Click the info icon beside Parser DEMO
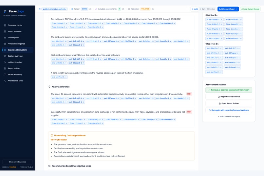 click(90, 9)
